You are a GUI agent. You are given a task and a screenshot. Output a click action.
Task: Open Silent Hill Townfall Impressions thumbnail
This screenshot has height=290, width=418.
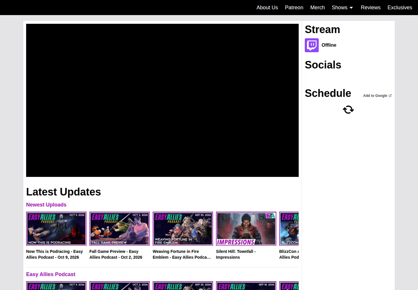click(x=246, y=229)
